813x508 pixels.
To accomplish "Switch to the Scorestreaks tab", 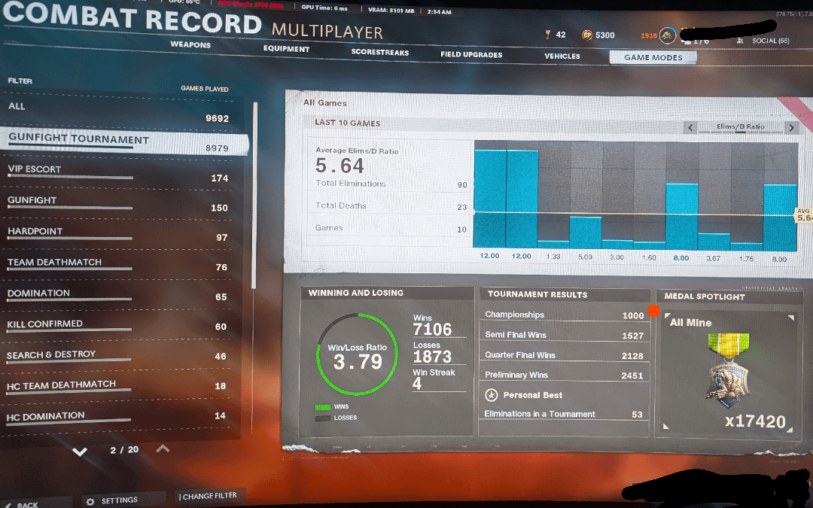I will [x=379, y=52].
